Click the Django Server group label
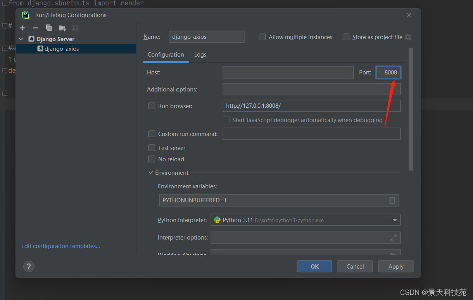Screen dimensions: 473x300 tap(55, 39)
